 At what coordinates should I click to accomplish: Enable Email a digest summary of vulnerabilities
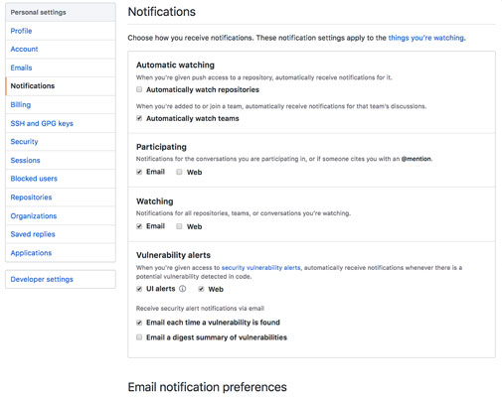point(139,337)
